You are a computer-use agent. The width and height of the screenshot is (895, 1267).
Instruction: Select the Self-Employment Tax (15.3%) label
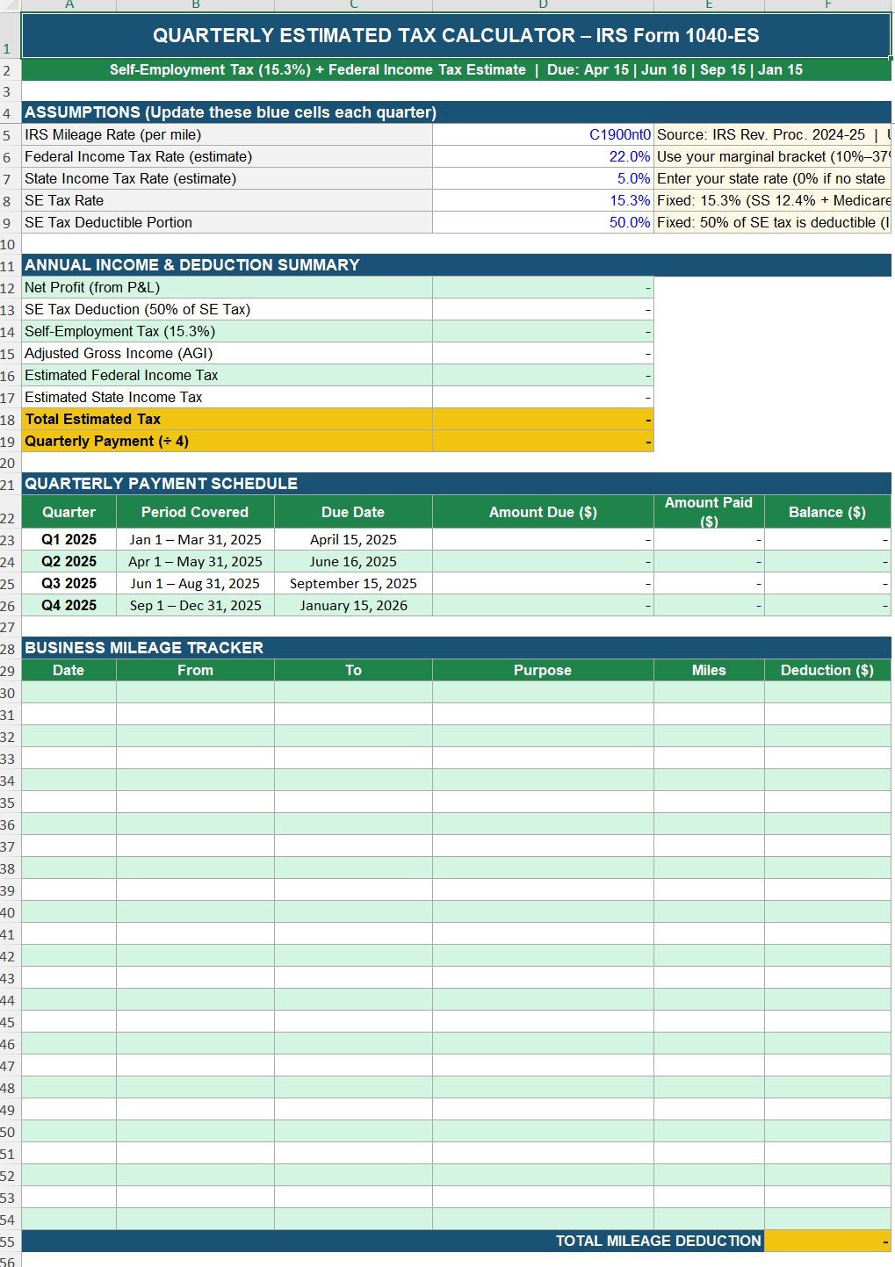(227, 331)
